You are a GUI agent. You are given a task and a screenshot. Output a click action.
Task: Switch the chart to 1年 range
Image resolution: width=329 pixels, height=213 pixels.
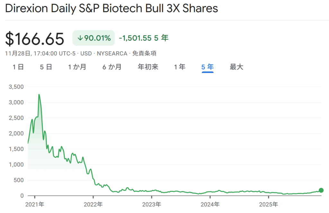tap(180, 67)
